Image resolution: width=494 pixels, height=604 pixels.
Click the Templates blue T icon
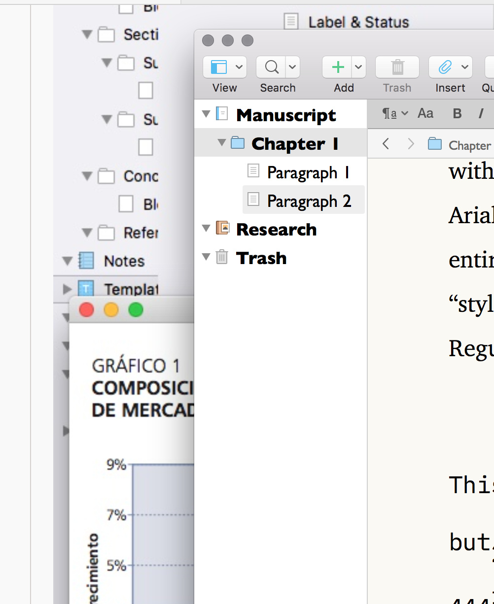coord(86,289)
